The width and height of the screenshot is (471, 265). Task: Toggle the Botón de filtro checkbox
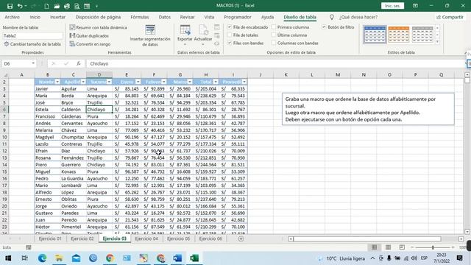324,27
